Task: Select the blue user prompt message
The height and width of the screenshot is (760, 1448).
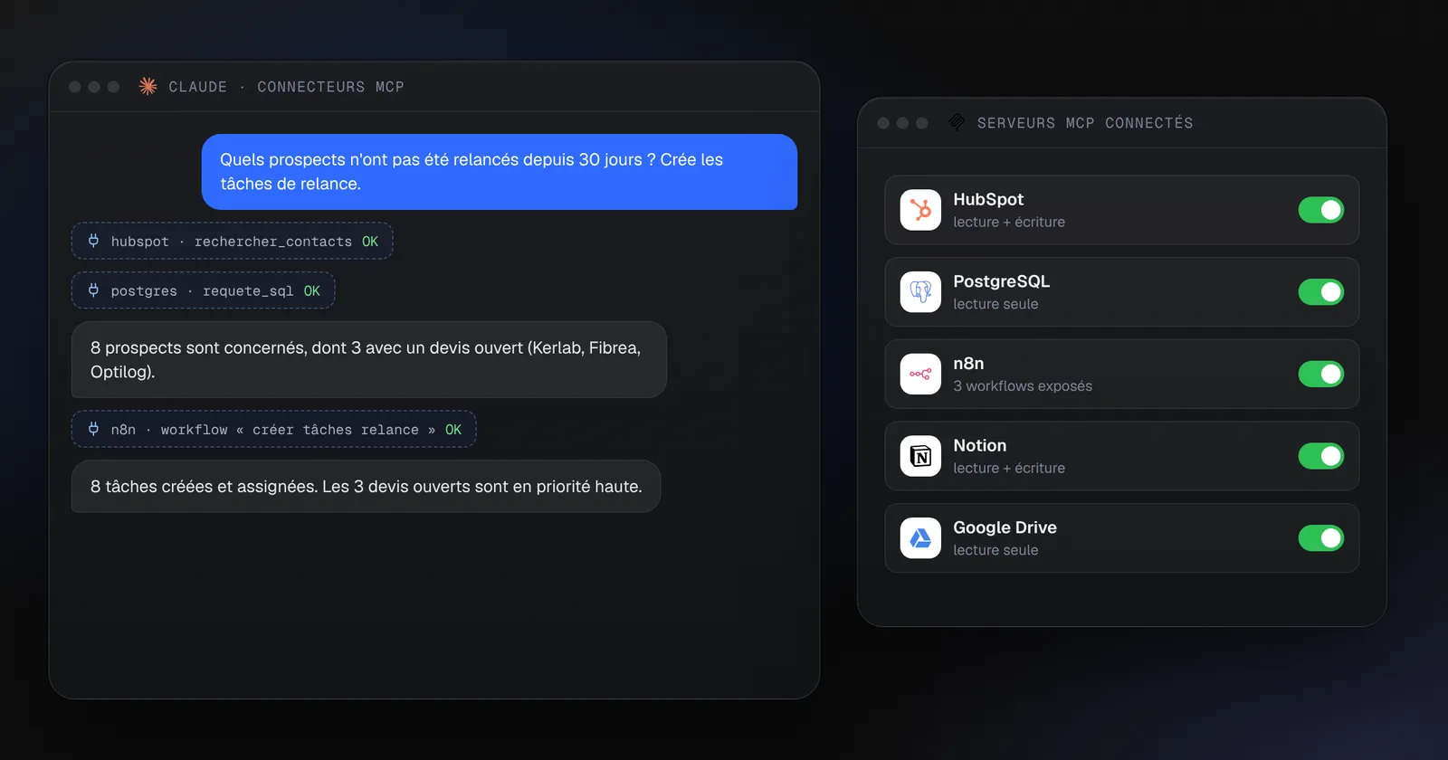Action: click(500, 172)
